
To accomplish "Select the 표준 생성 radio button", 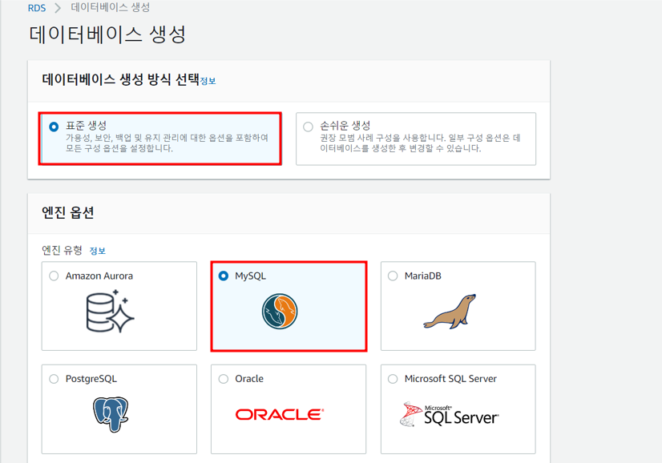I will pyautogui.click(x=54, y=127).
